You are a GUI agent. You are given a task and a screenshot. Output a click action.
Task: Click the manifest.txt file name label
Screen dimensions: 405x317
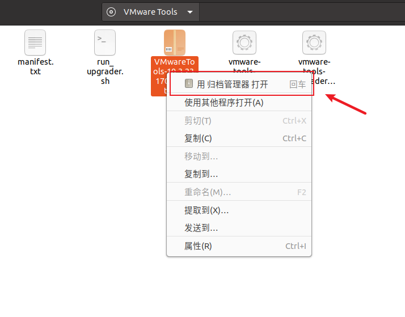click(35, 66)
